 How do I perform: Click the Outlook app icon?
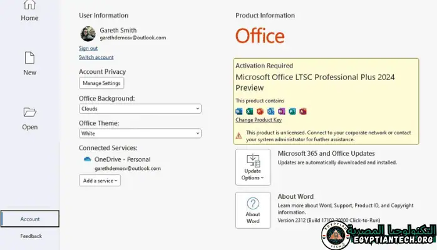click(270, 111)
